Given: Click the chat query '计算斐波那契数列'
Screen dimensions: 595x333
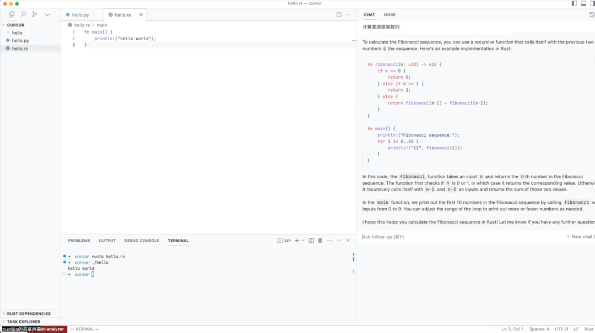Looking at the screenshot, I should click(381, 27).
